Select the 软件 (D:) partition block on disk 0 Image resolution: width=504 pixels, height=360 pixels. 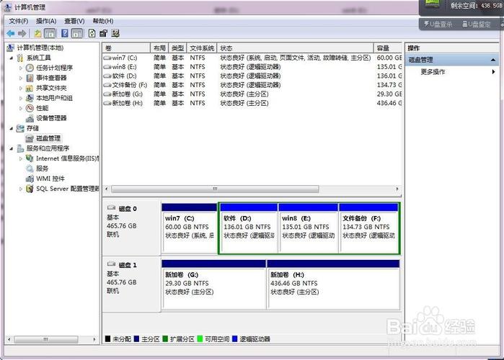tap(247, 227)
